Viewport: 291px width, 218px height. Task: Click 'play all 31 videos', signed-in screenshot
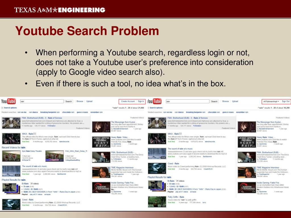pyautogui.click(x=181, y=192)
